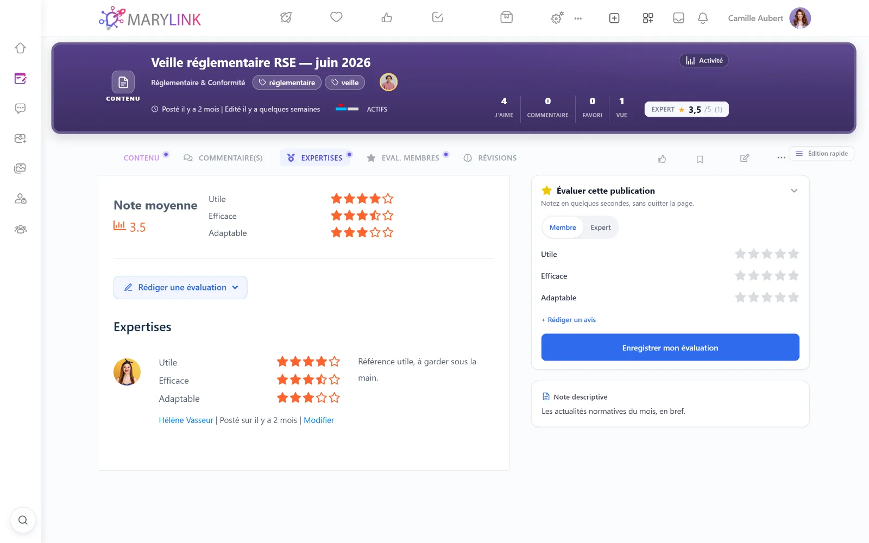Viewport: 869px width, 543px height.
Task: Click the EXPERT 3,5/5 rating badge
Action: tap(687, 109)
